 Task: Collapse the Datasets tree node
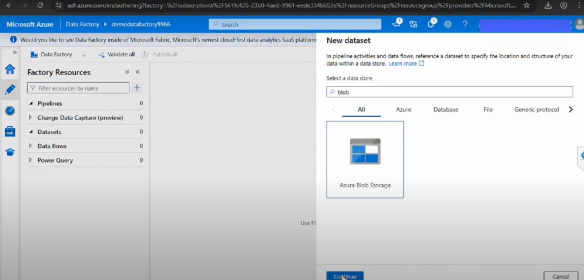click(x=31, y=132)
